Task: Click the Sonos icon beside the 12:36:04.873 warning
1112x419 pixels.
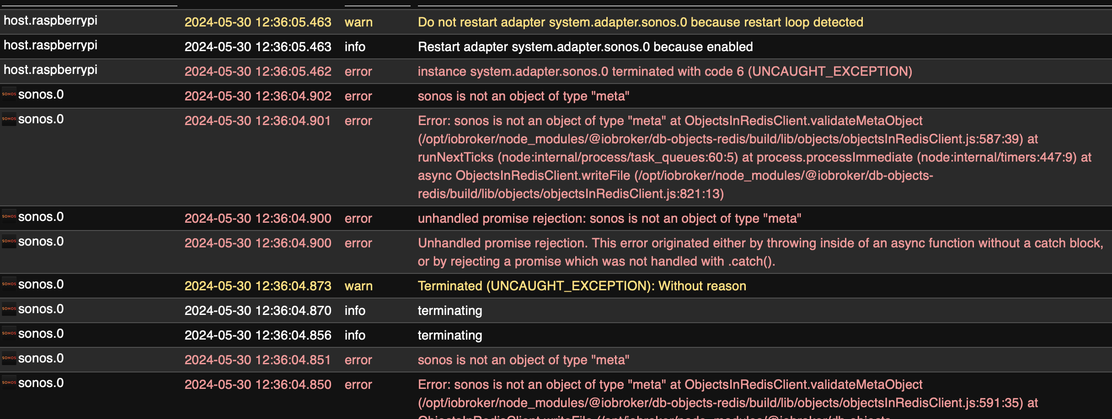Action: click(x=9, y=285)
